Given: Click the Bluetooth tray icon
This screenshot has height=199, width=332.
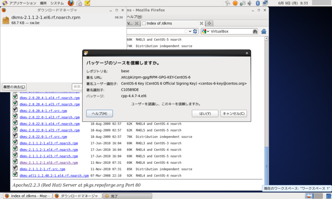Looking at the screenshot, I should click(258, 3).
